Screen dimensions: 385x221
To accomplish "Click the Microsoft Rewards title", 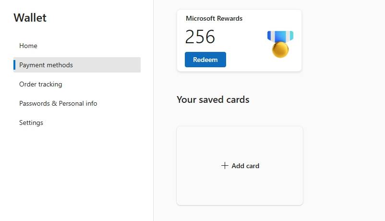I will tap(214, 19).
